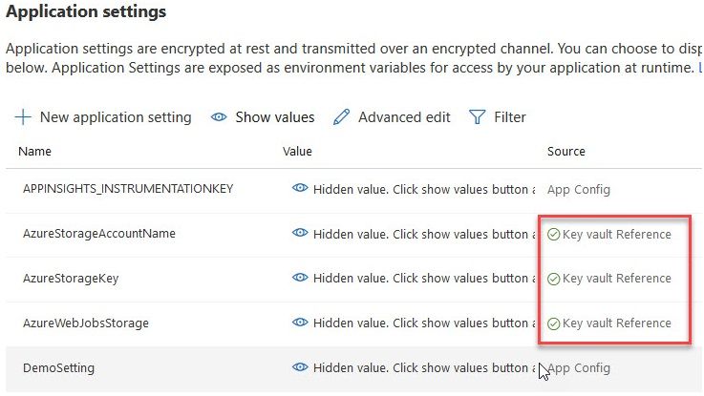
Task: Reveal the DemoSetting hidden value
Action: pos(300,367)
